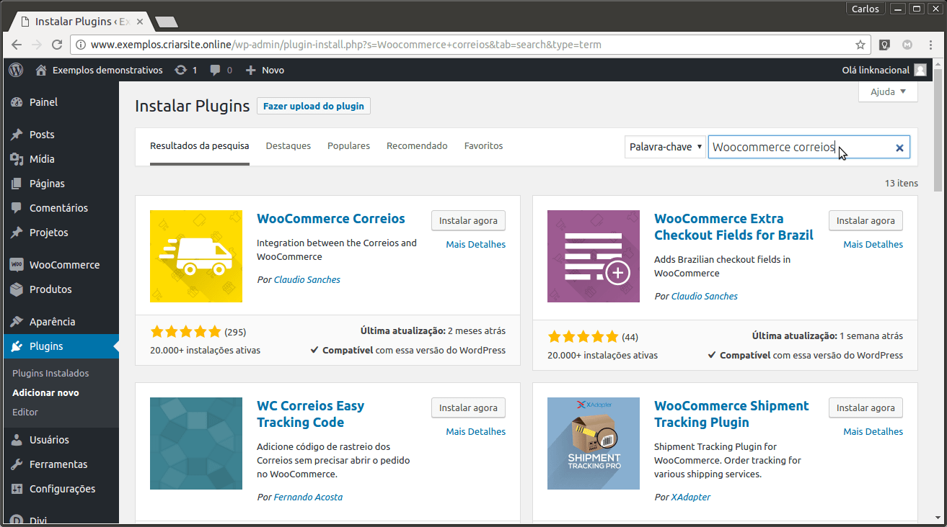Click the comments bubble icon in admin bar
The image size is (947, 527).
(x=216, y=70)
